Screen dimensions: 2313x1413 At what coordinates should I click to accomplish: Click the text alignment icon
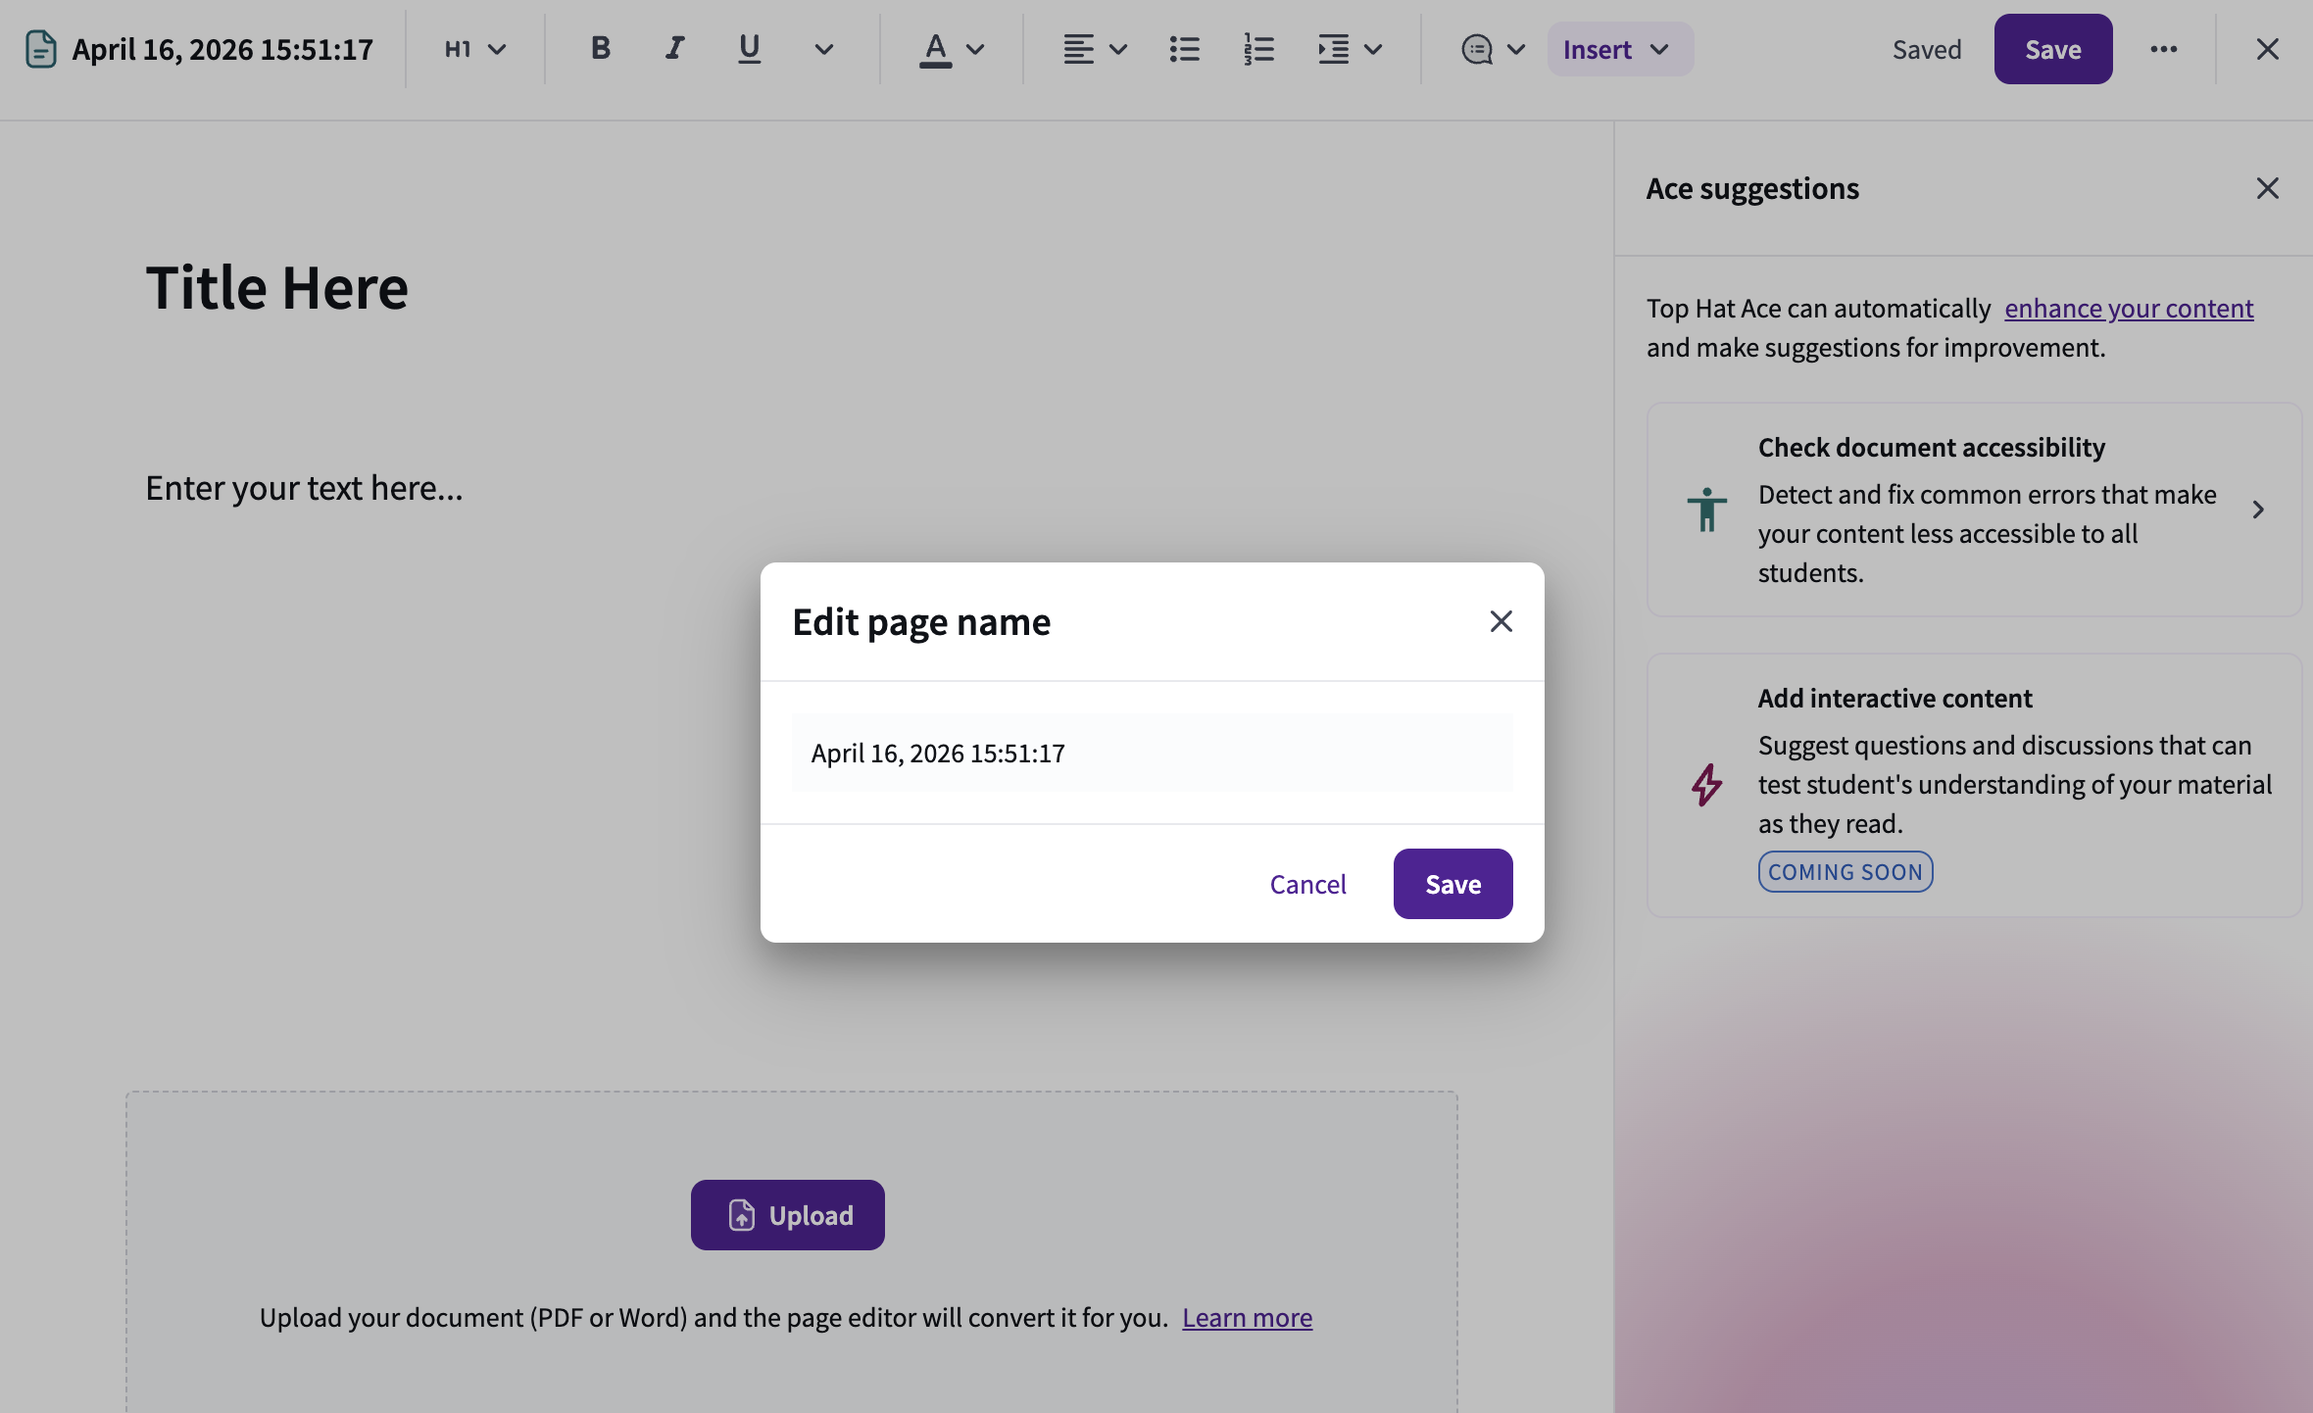coord(1078,49)
